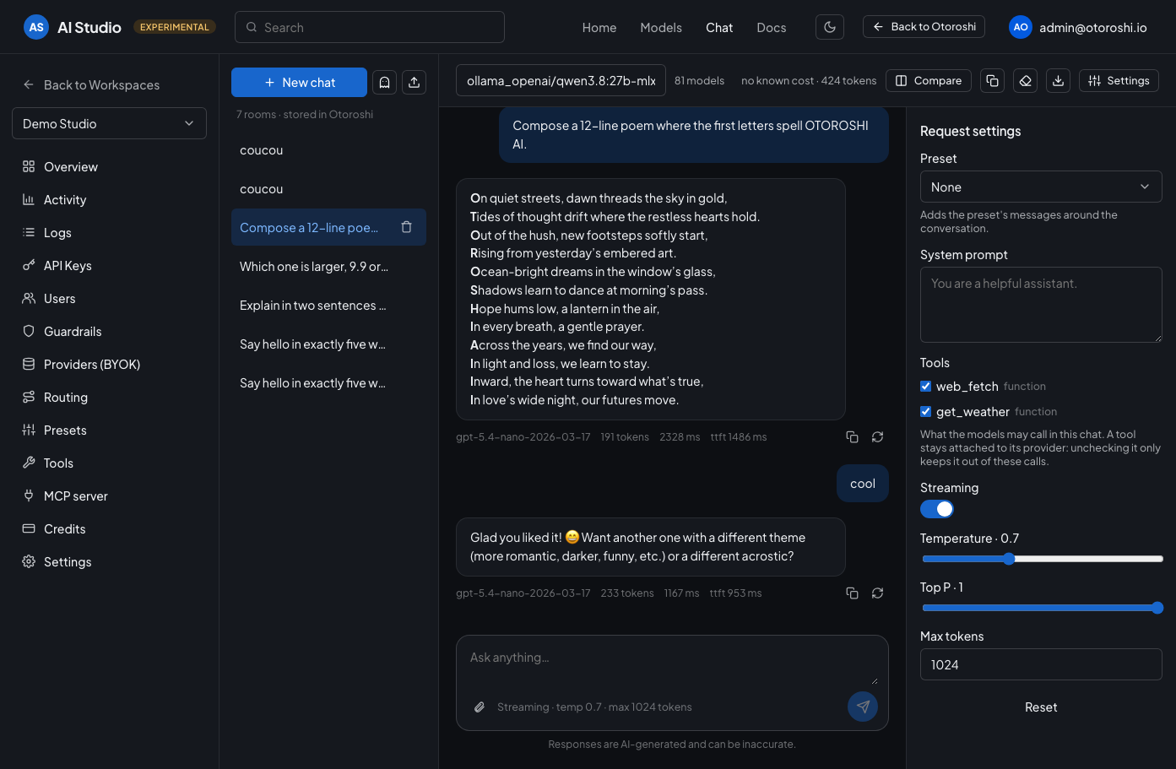Viewport: 1176px width, 769px height.
Task: Open Activity in sidebar
Action: (x=109, y=200)
